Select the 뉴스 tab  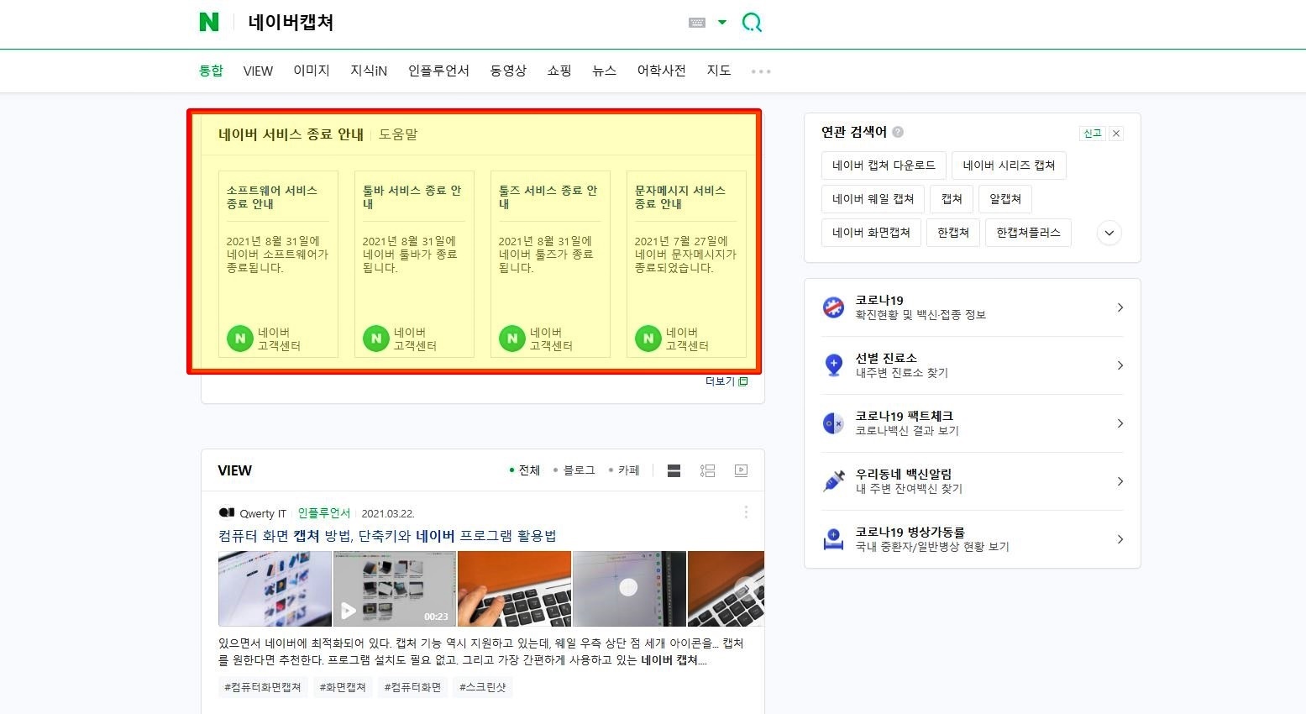(x=604, y=71)
